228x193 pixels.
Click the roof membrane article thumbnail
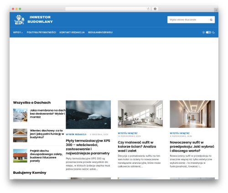(20, 115)
